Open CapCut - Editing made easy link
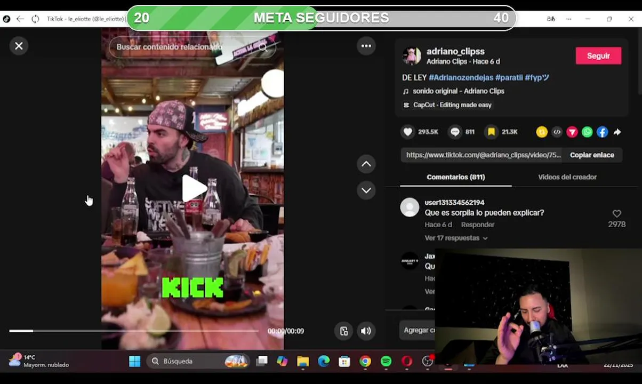 click(452, 105)
